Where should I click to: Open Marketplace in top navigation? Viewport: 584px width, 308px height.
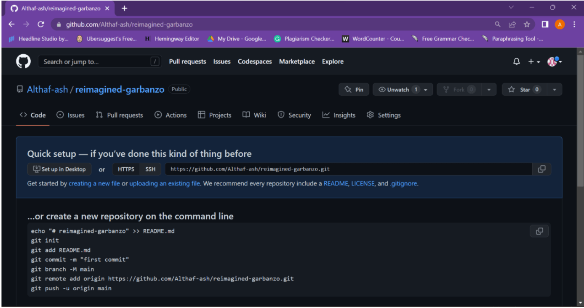(297, 62)
